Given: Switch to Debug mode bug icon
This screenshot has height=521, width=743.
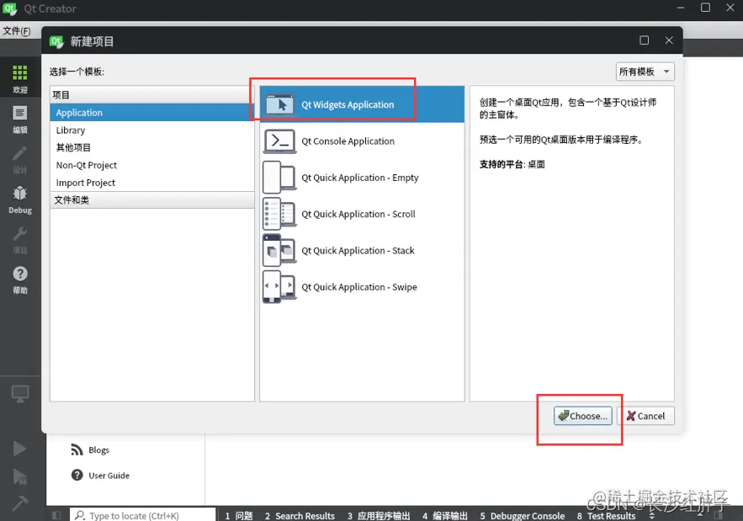Looking at the screenshot, I should pyautogui.click(x=20, y=193).
